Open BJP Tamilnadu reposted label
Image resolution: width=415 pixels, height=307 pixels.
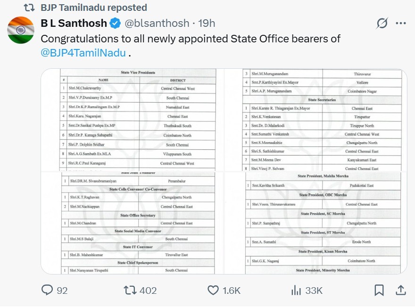pyautogui.click(x=94, y=8)
